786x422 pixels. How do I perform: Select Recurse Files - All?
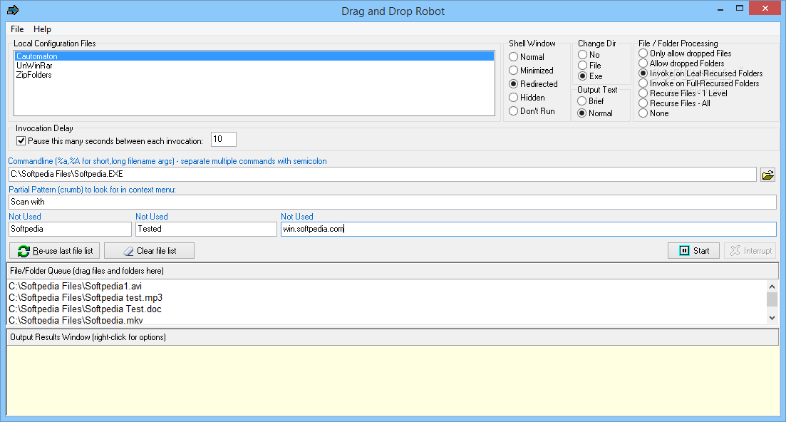[675, 103]
